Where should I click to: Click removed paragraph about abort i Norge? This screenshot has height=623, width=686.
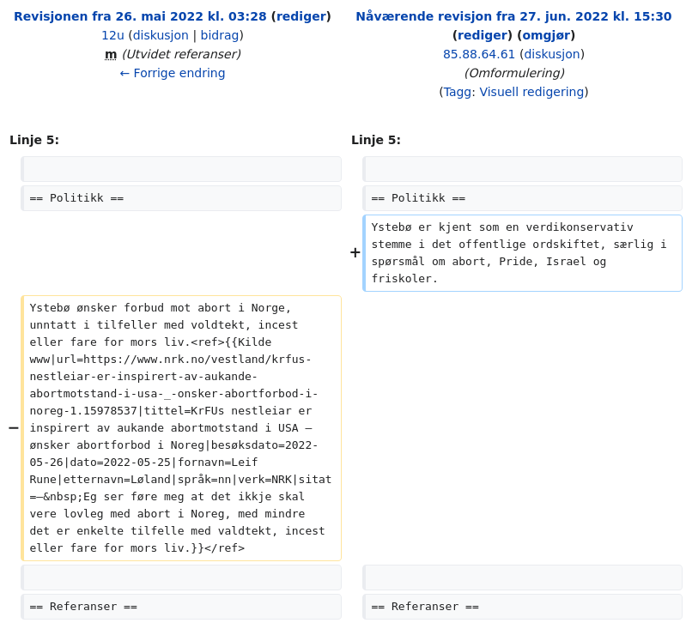[x=181, y=428]
